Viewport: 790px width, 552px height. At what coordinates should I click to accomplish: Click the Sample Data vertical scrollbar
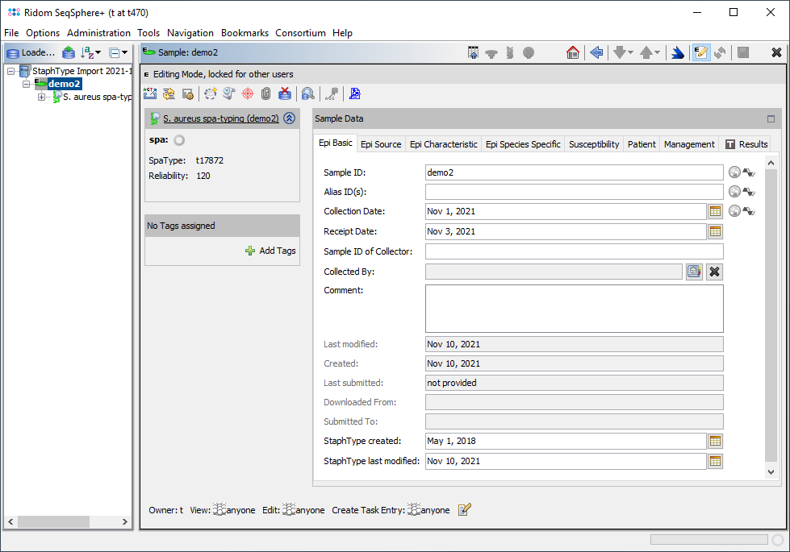[771, 316]
